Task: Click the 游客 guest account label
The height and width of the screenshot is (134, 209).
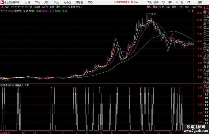Action: coord(200,2)
